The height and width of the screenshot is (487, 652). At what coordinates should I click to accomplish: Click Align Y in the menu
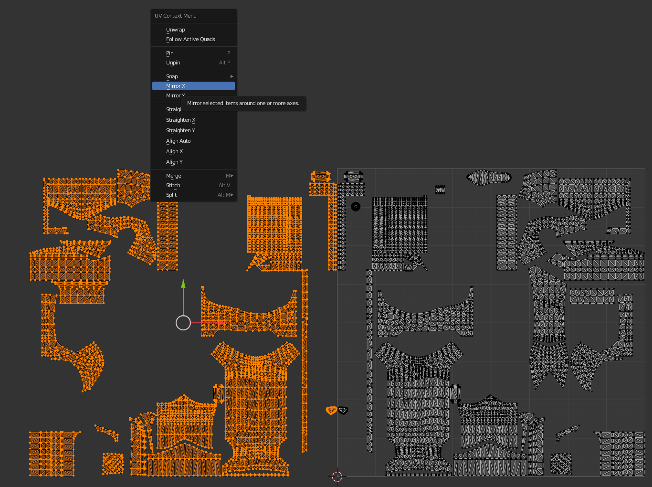coord(193,162)
